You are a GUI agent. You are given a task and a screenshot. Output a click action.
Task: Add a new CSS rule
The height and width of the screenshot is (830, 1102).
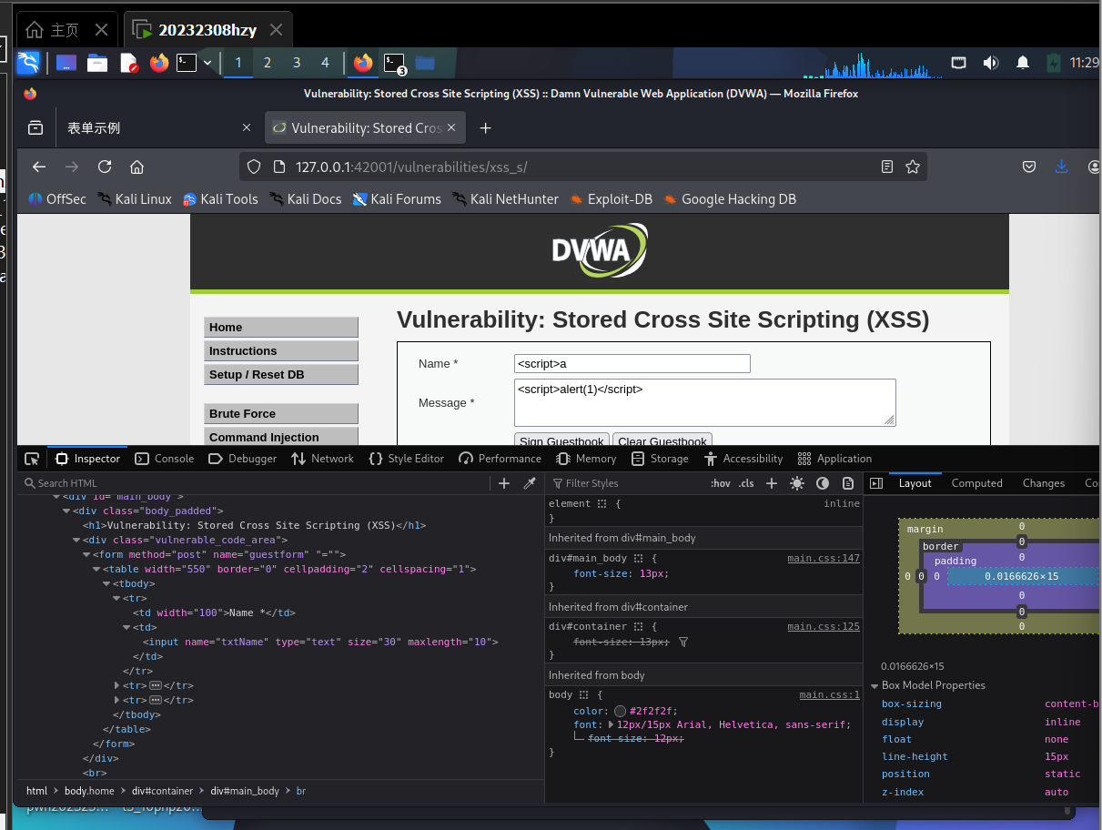tap(772, 483)
